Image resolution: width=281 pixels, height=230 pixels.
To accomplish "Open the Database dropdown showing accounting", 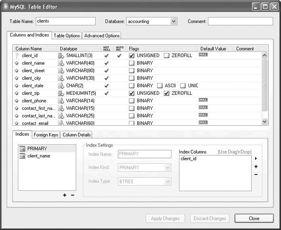I will click(173, 21).
